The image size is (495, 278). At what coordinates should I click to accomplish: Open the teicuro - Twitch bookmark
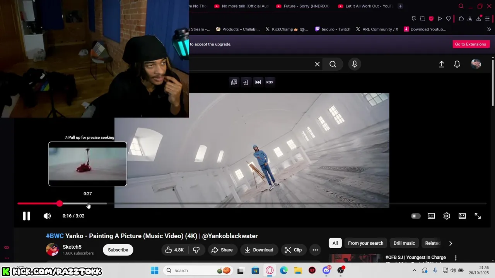(x=333, y=29)
